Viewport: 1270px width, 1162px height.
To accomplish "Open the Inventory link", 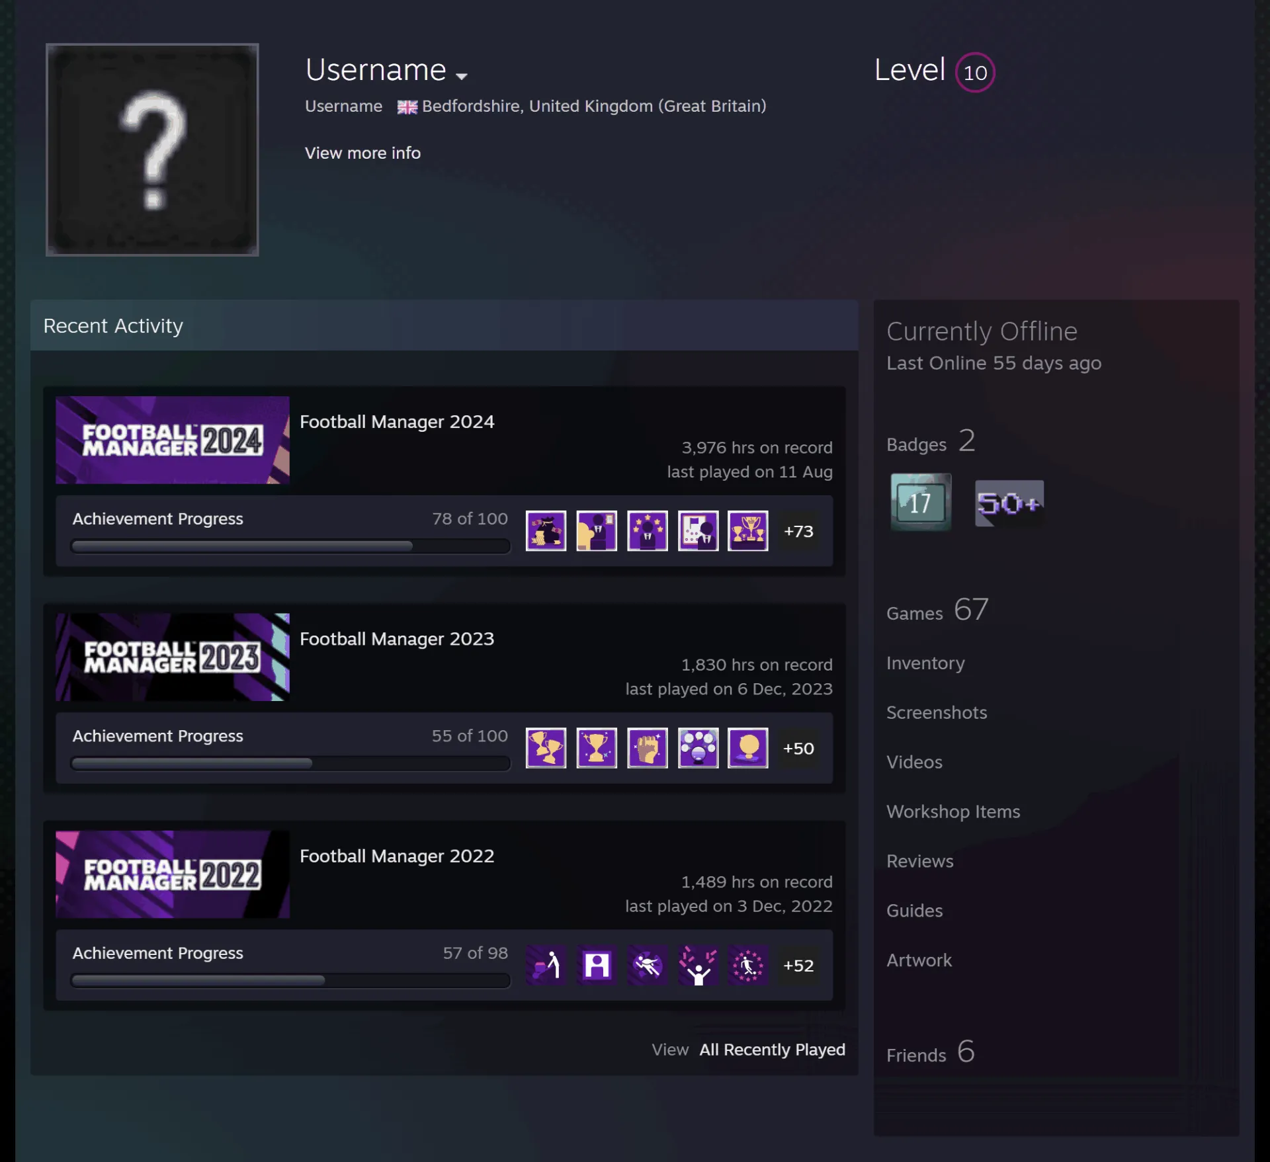I will coord(925,663).
